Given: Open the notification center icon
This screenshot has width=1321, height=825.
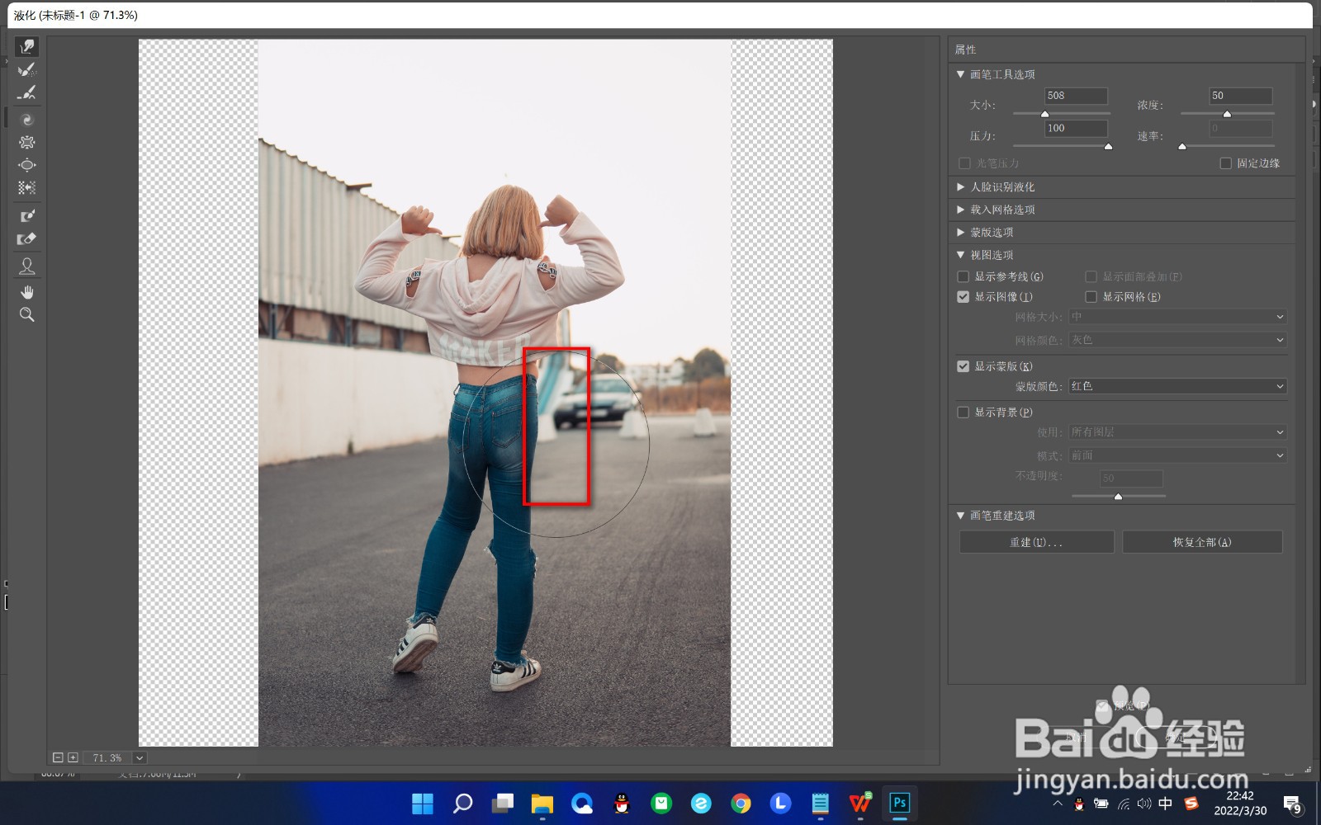Looking at the screenshot, I should click(1292, 804).
